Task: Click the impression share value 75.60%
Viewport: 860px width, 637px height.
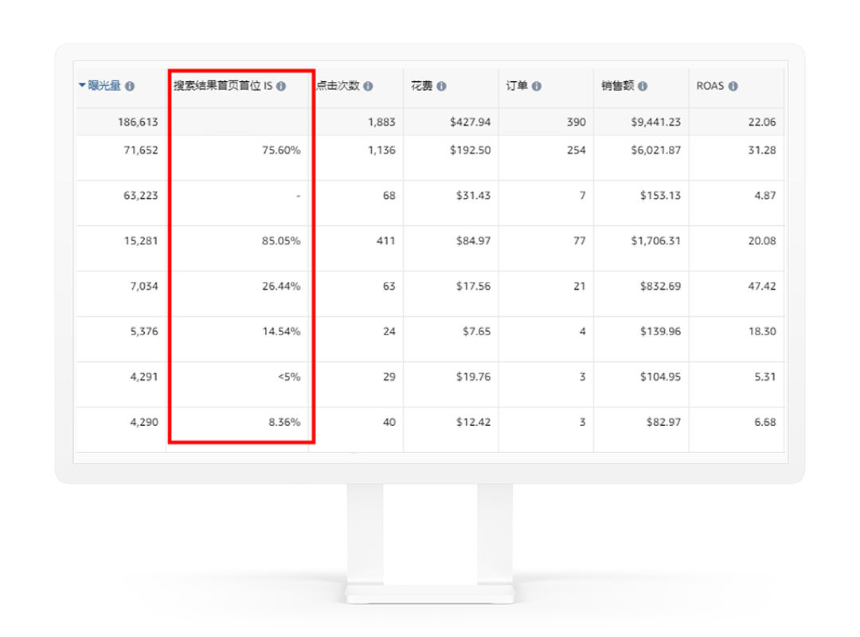Action: point(281,150)
